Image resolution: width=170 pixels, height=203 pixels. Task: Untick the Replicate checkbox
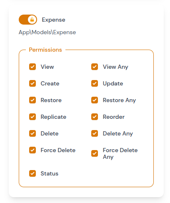click(x=32, y=117)
